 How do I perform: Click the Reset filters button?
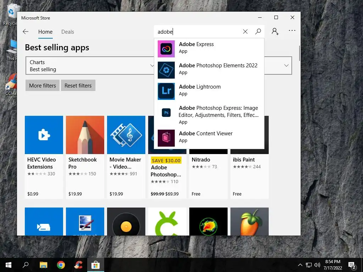(78, 86)
